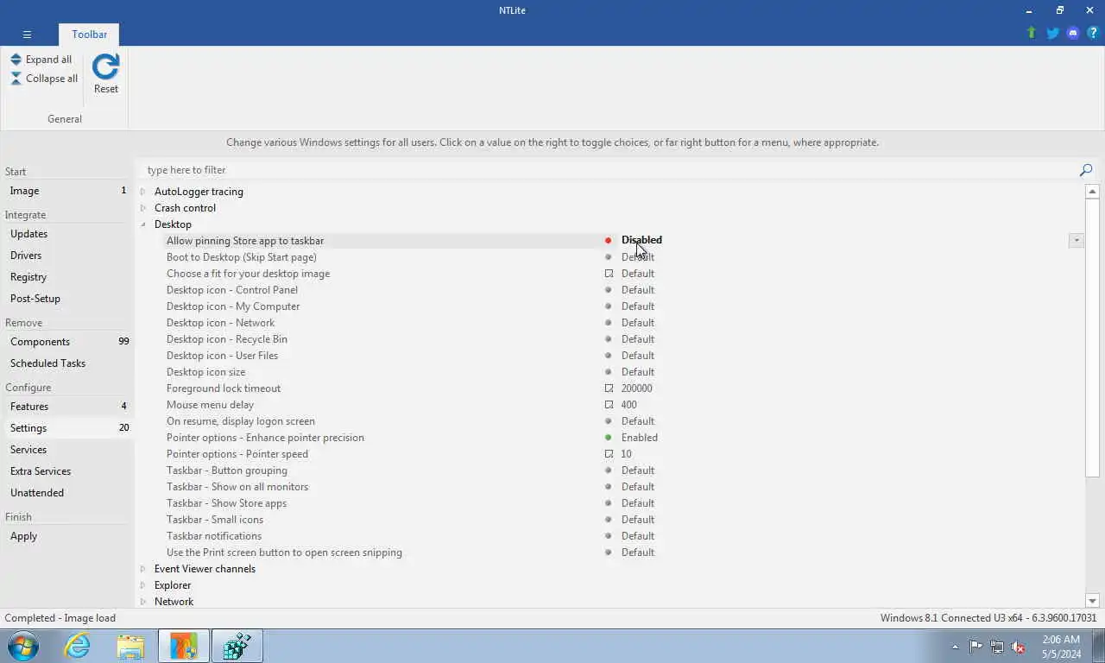This screenshot has height=663, width=1105.
Task: Click the filter search magnifier icon
Action: point(1086,170)
